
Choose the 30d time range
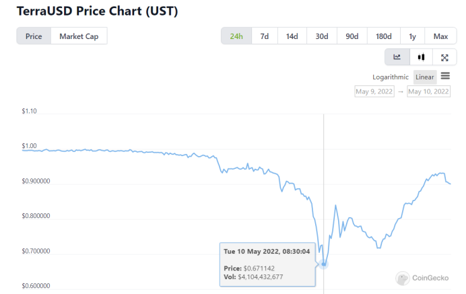(322, 36)
